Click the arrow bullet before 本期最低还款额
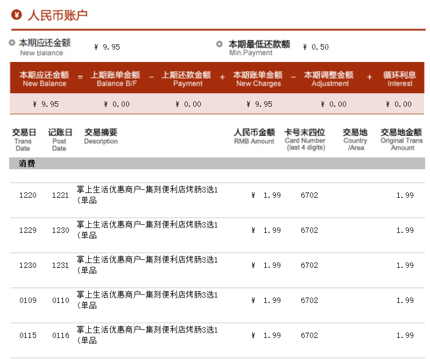This screenshot has height=359, width=430. click(x=220, y=44)
